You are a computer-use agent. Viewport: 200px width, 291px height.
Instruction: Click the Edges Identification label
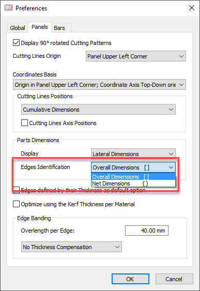pos(45,167)
